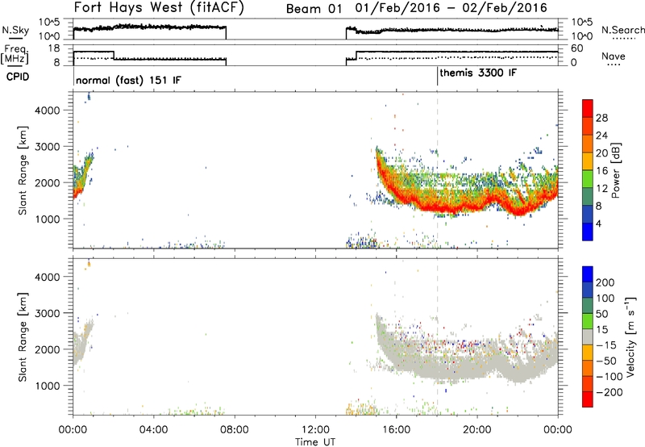The width and height of the screenshot is (645, 447).
Task: Click the '20:00' time axis tick label
Action: (x=477, y=430)
